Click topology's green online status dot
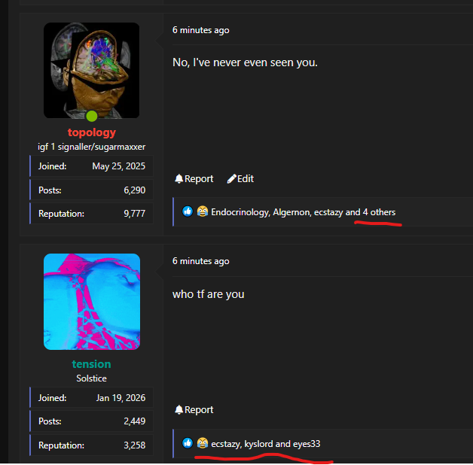 click(x=92, y=116)
